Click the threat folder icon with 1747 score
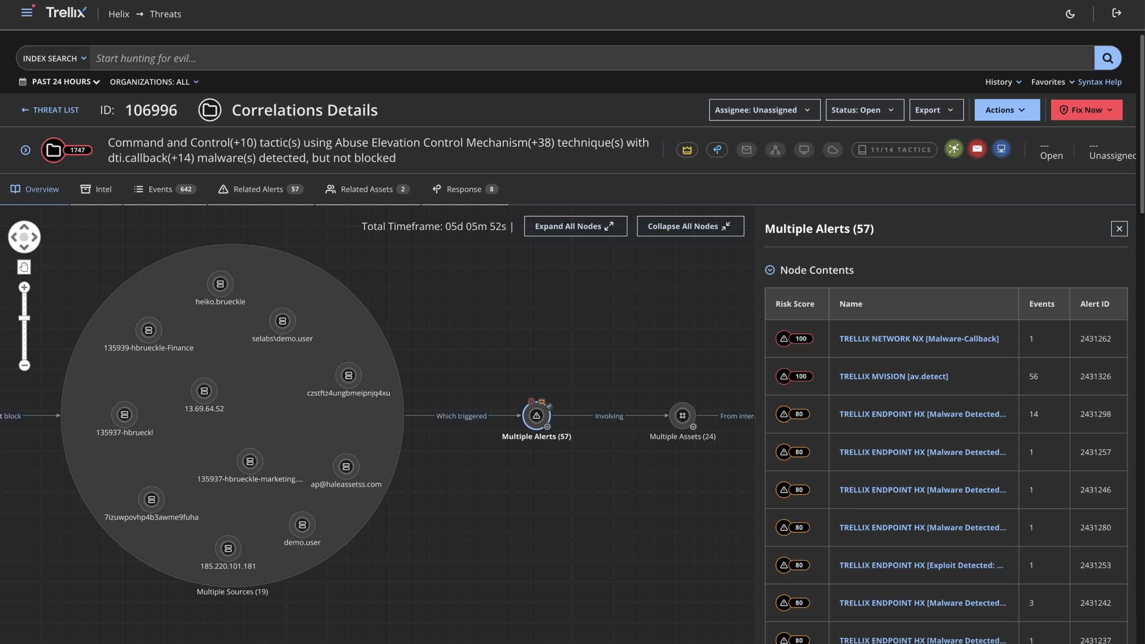Viewport: 1145px width, 644px height. pyautogui.click(x=66, y=150)
